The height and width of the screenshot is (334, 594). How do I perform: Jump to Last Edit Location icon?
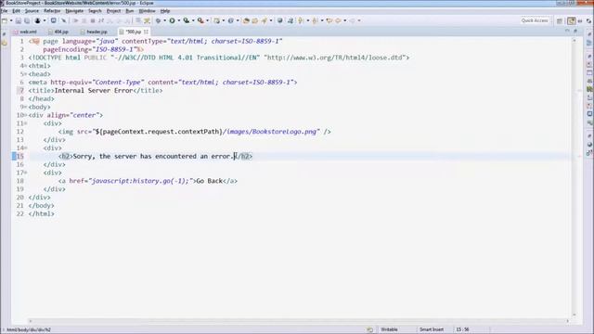pos(329,20)
